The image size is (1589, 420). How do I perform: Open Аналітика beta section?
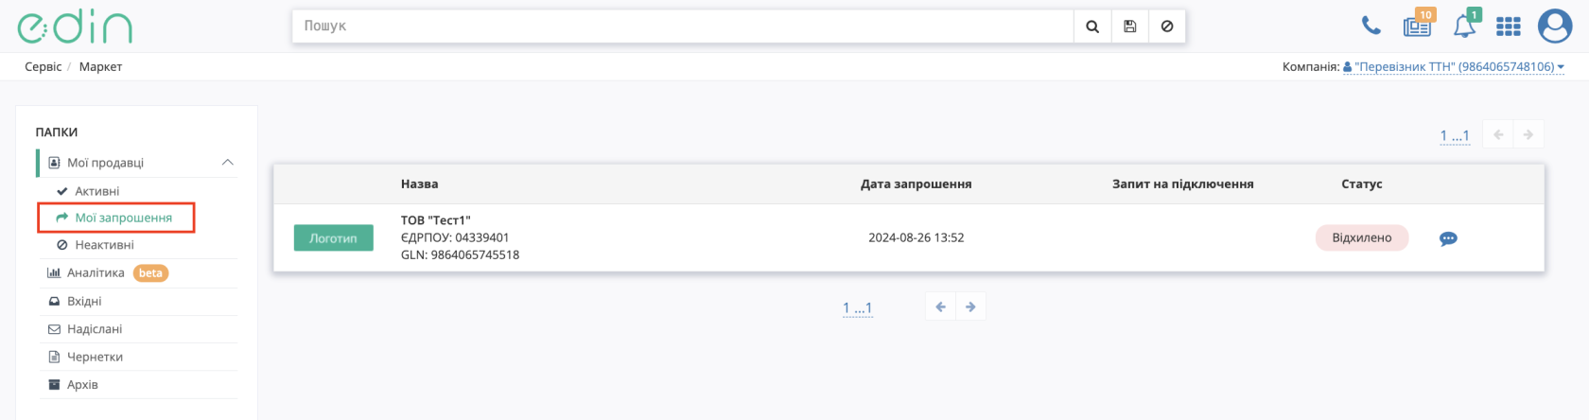click(x=96, y=272)
